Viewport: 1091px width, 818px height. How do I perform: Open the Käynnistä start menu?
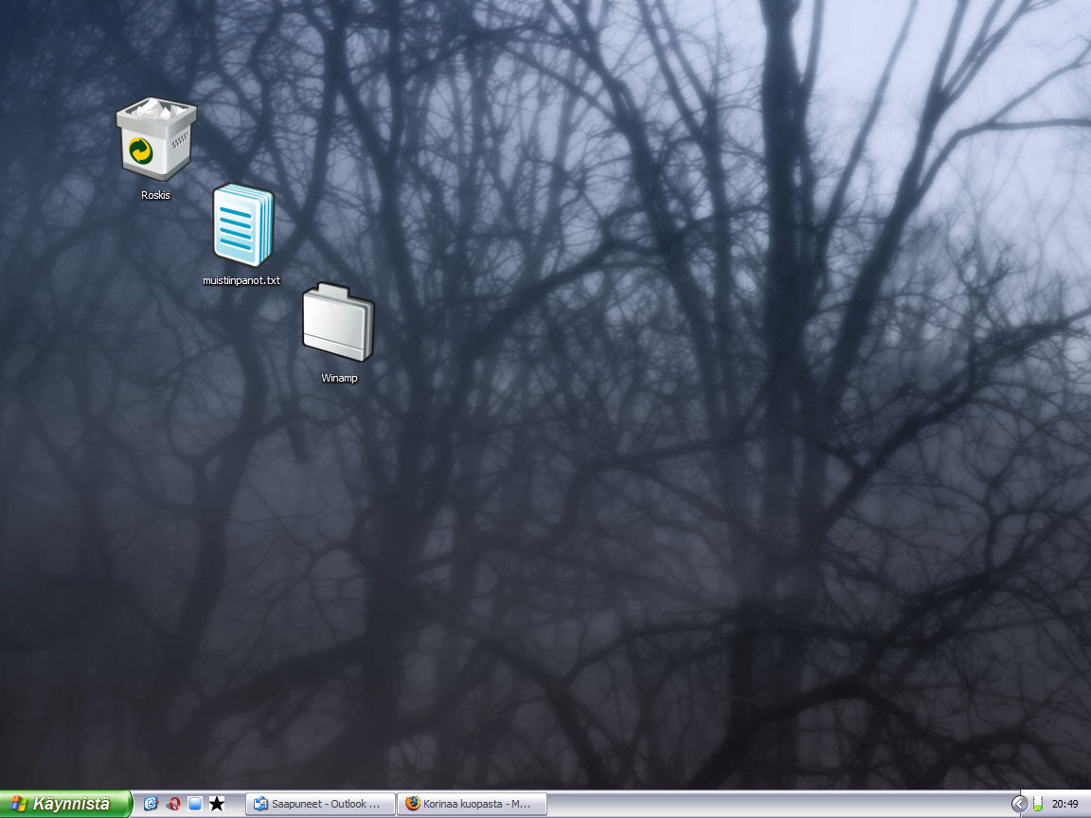(x=64, y=804)
